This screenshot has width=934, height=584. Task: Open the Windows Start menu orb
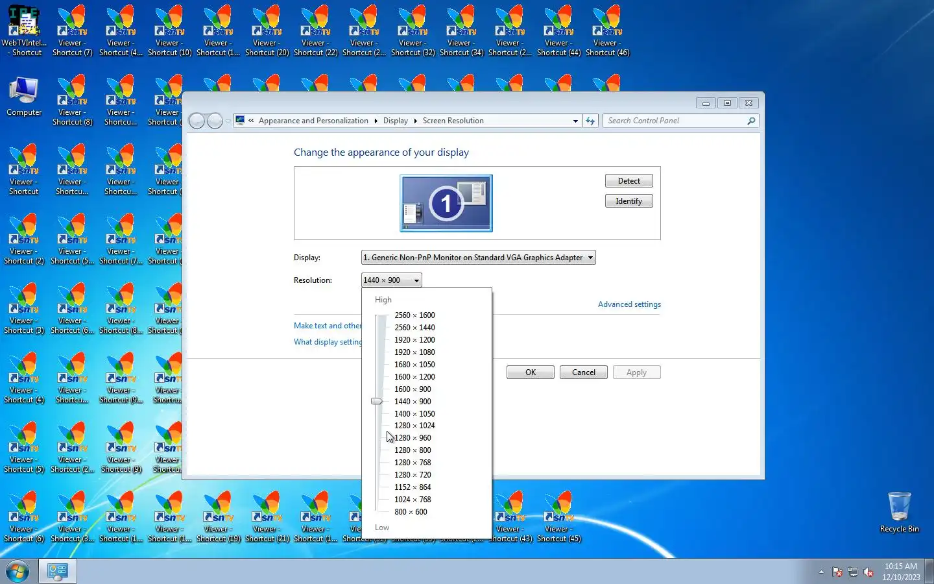(x=18, y=572)
